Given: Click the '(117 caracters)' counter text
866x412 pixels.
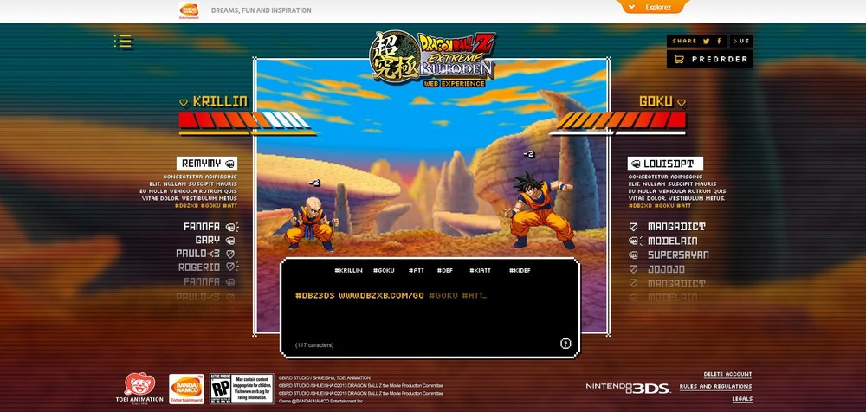Looking at the screenshot, I should pyautogui.click(x=314, y=345).
